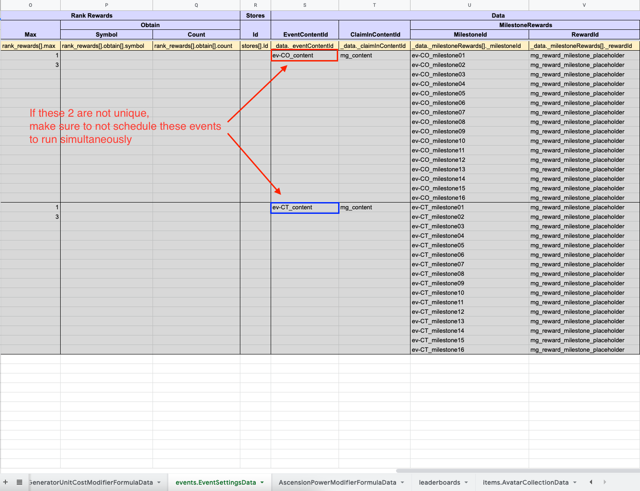Screen dimensions: 640x491
Task: Select the _data._claimInContentId path cell
Action: tap(374, 46)
